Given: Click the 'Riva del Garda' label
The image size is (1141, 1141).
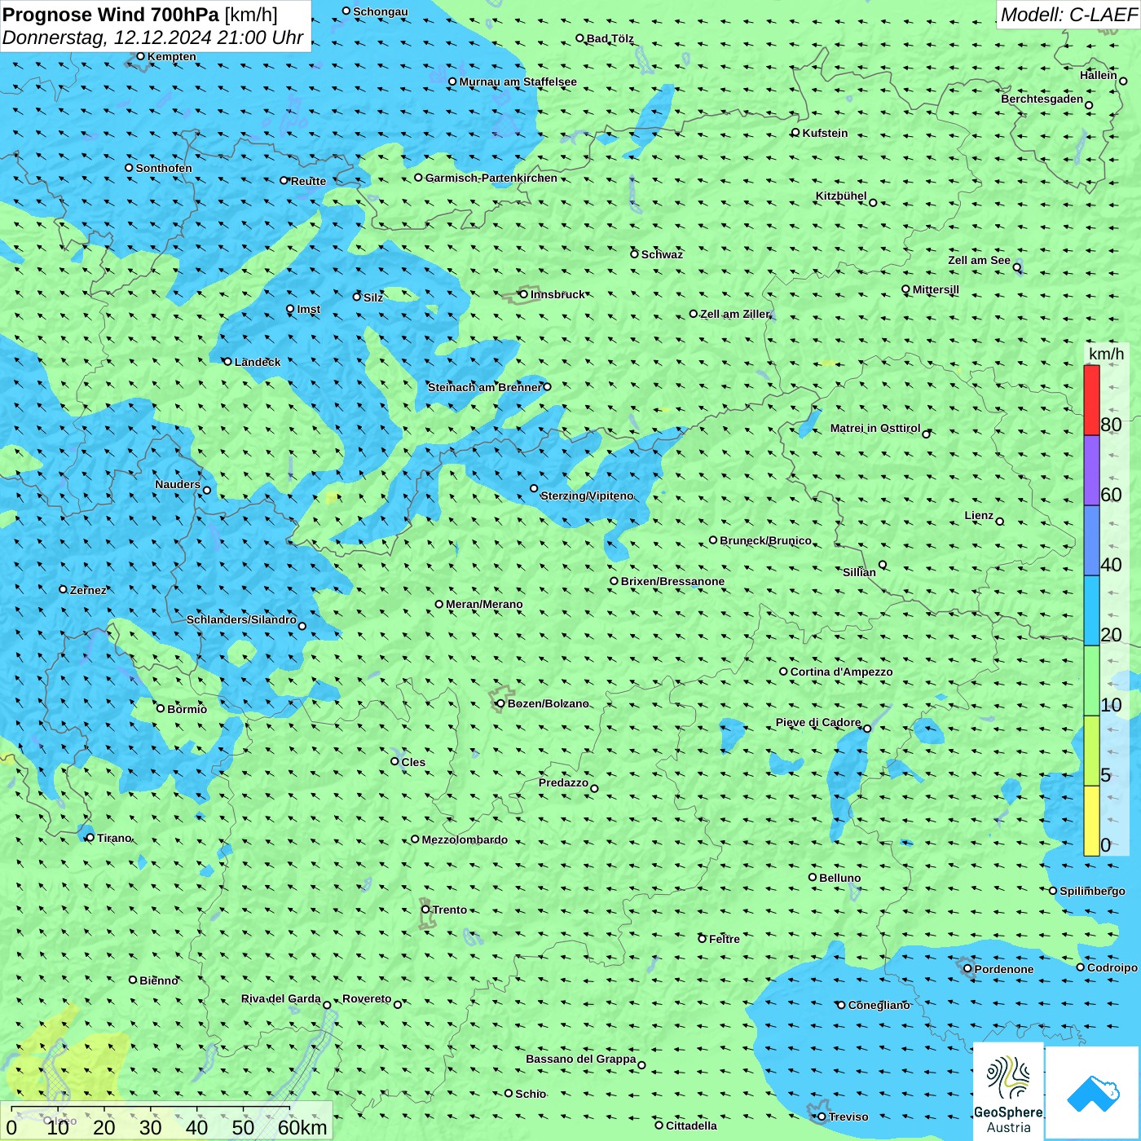Looking at the screenshot, I should 281,999.
